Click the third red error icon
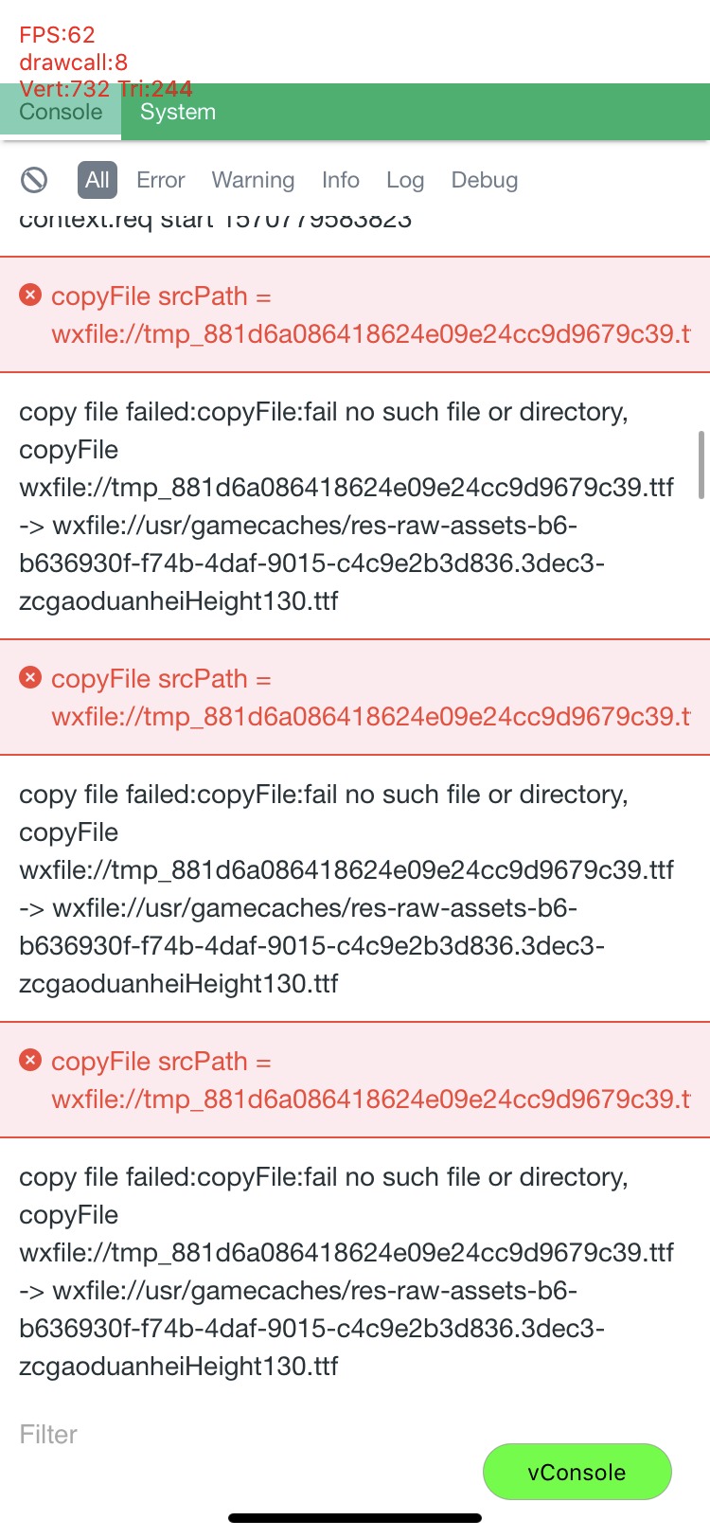Screen dimensions: 710x1538 30,1061
